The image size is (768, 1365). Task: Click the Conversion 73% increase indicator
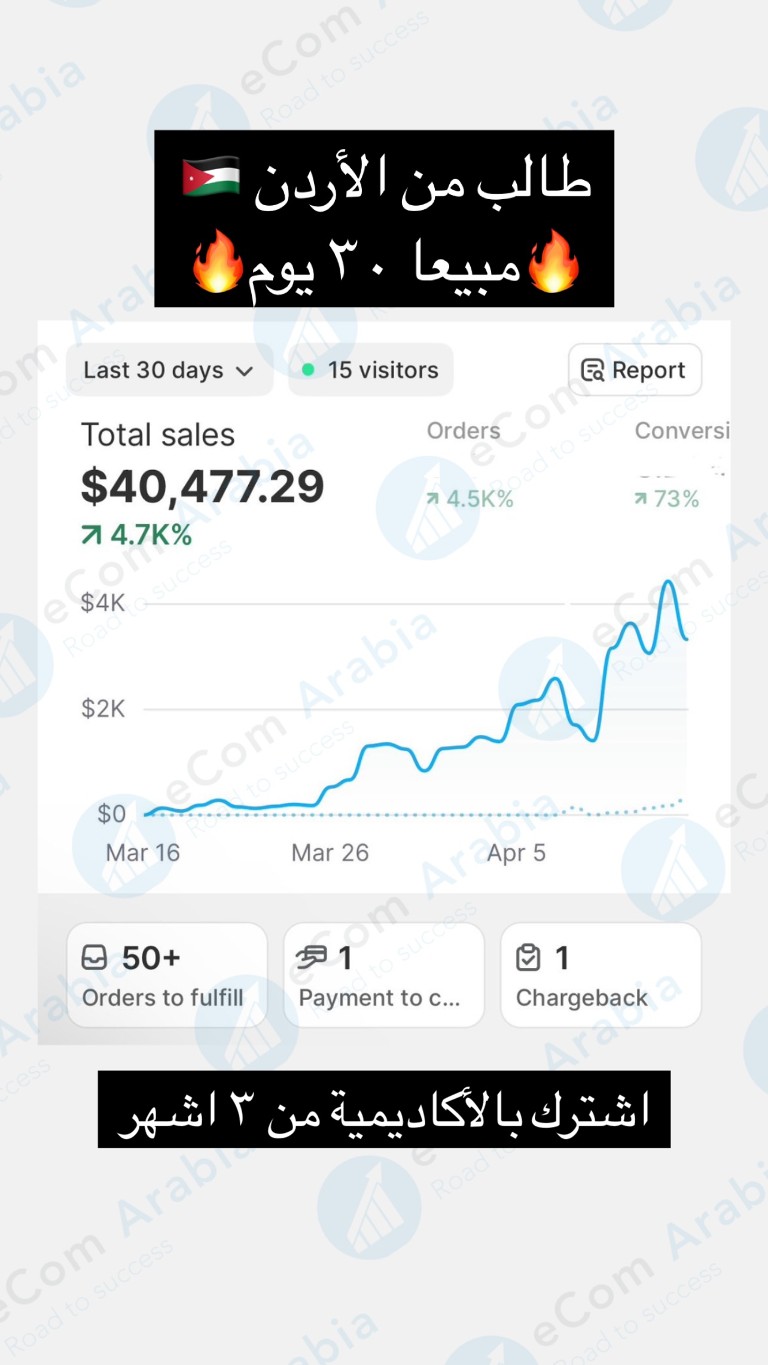[667, 499]
